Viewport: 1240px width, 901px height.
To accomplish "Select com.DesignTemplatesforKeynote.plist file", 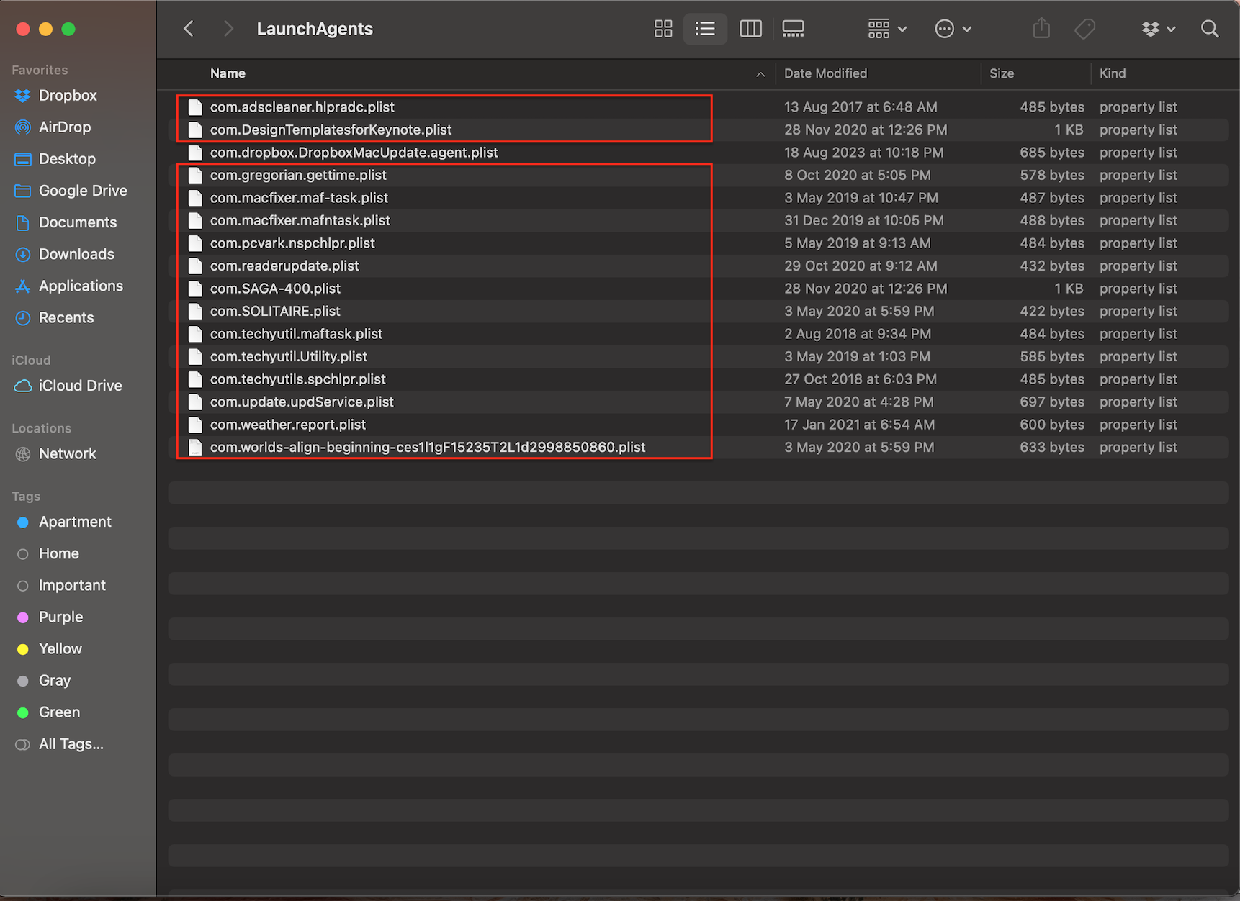I will coord(698,130).
